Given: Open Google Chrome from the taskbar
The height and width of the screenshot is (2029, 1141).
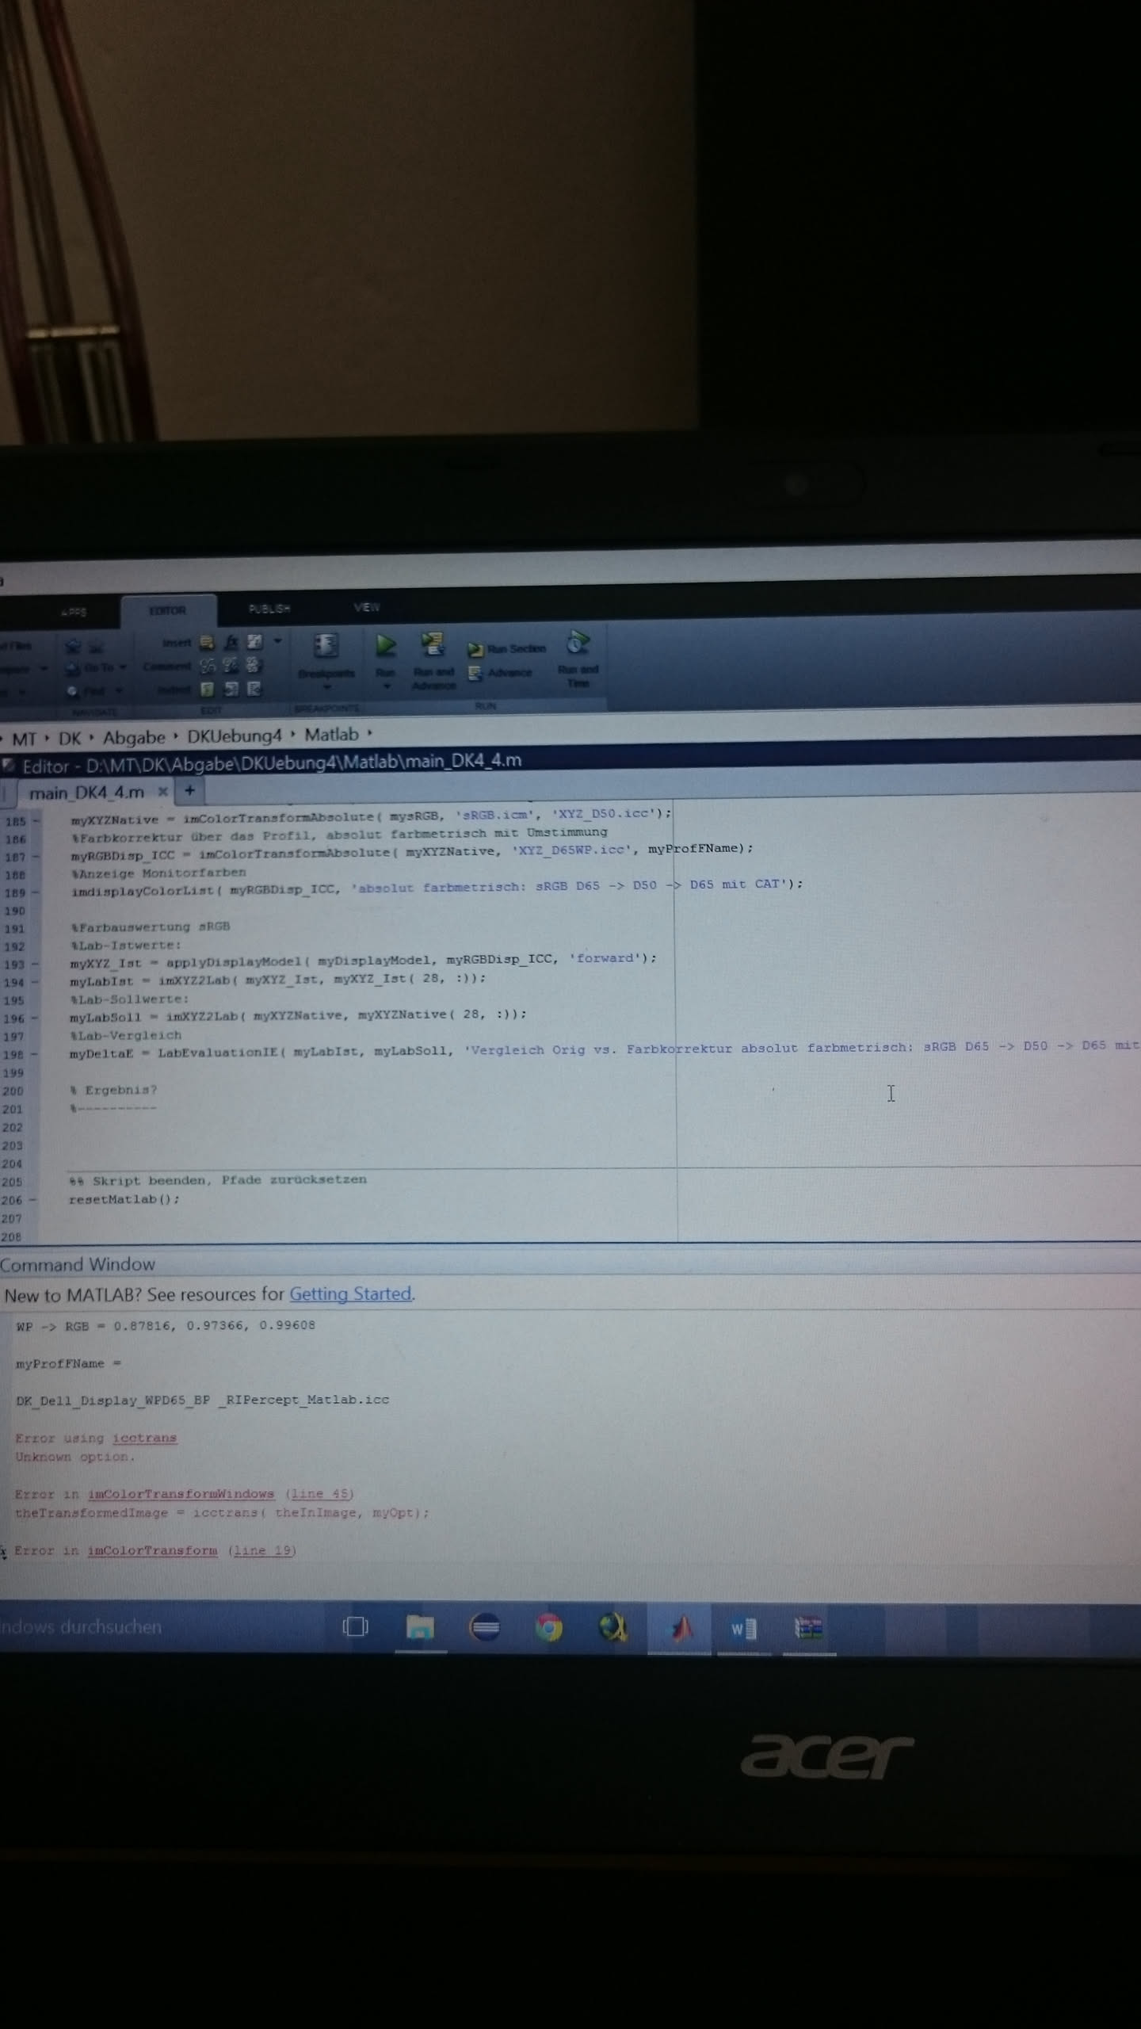Looking at the screenshot, I should [x=548, y=1628].
